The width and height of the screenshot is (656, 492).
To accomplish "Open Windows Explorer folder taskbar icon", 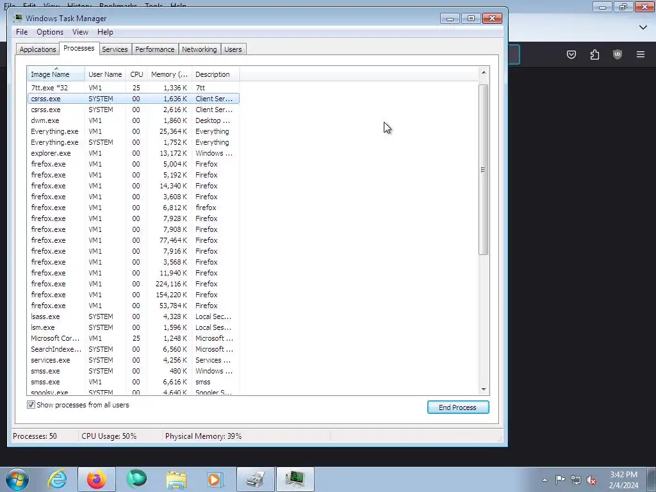I will [x=176, y=479].
